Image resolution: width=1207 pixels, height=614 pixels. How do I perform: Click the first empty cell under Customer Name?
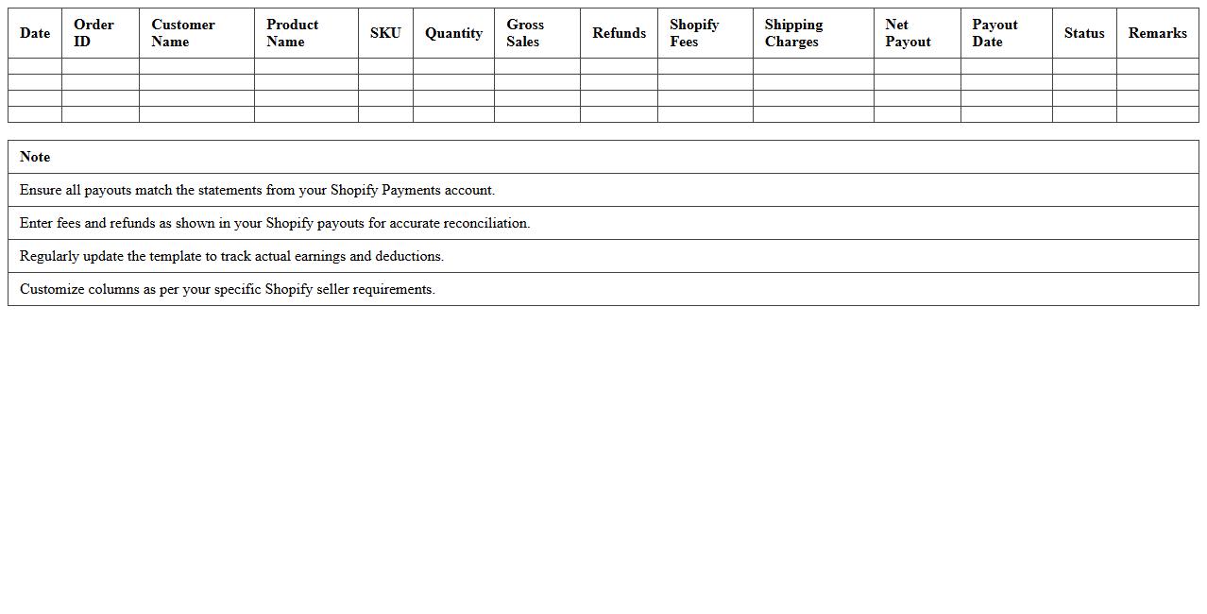click(196, 66)
